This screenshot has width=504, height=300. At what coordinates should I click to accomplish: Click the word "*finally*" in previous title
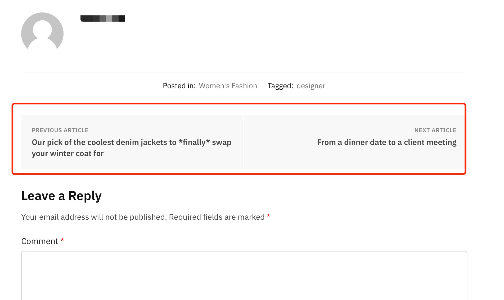194,142
